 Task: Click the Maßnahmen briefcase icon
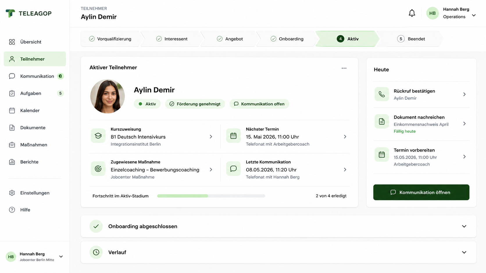pyautogui.click(x=12, y=145)
